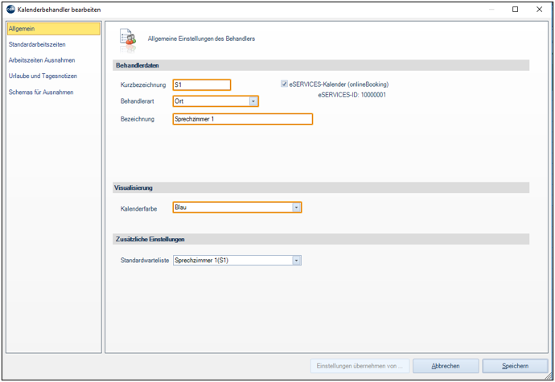Go to Arbeitszeiten Ausnahmen
The width and height of the screenshot is (555, 382).
pyautogui.click(x=42, y=60)
